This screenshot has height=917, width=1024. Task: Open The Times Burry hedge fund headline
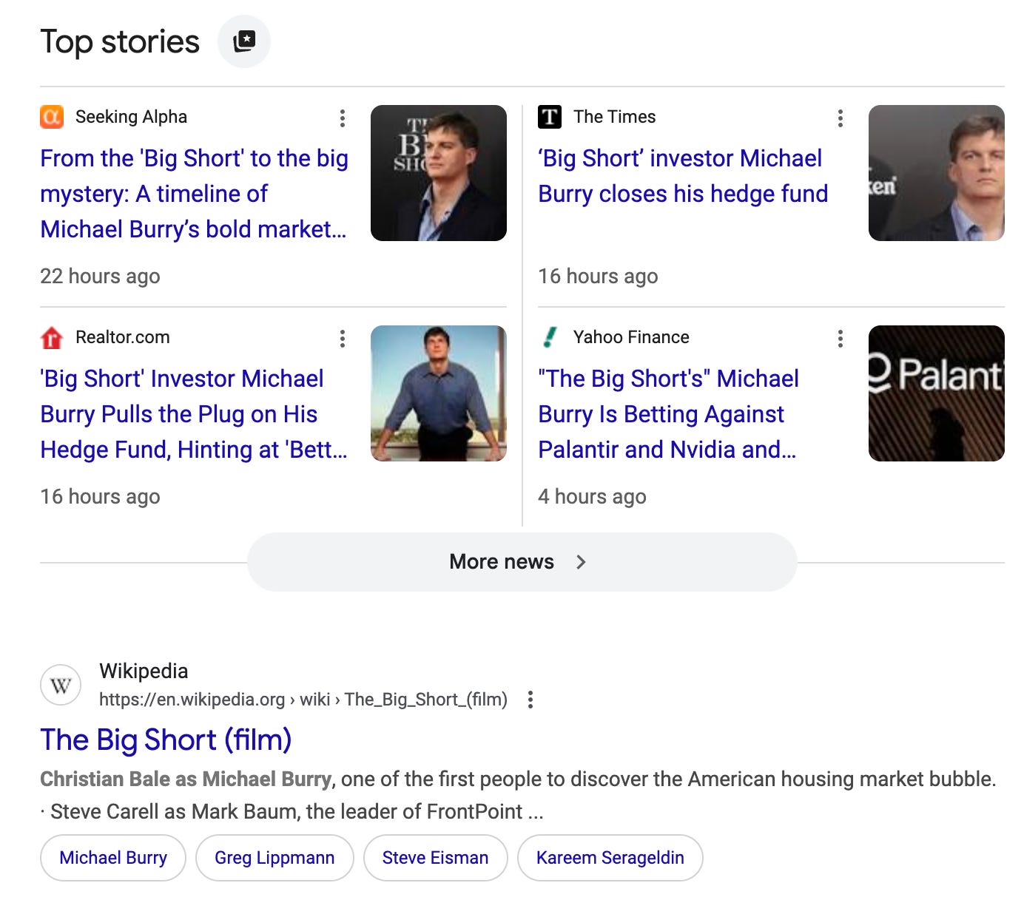tap(683, 176)
